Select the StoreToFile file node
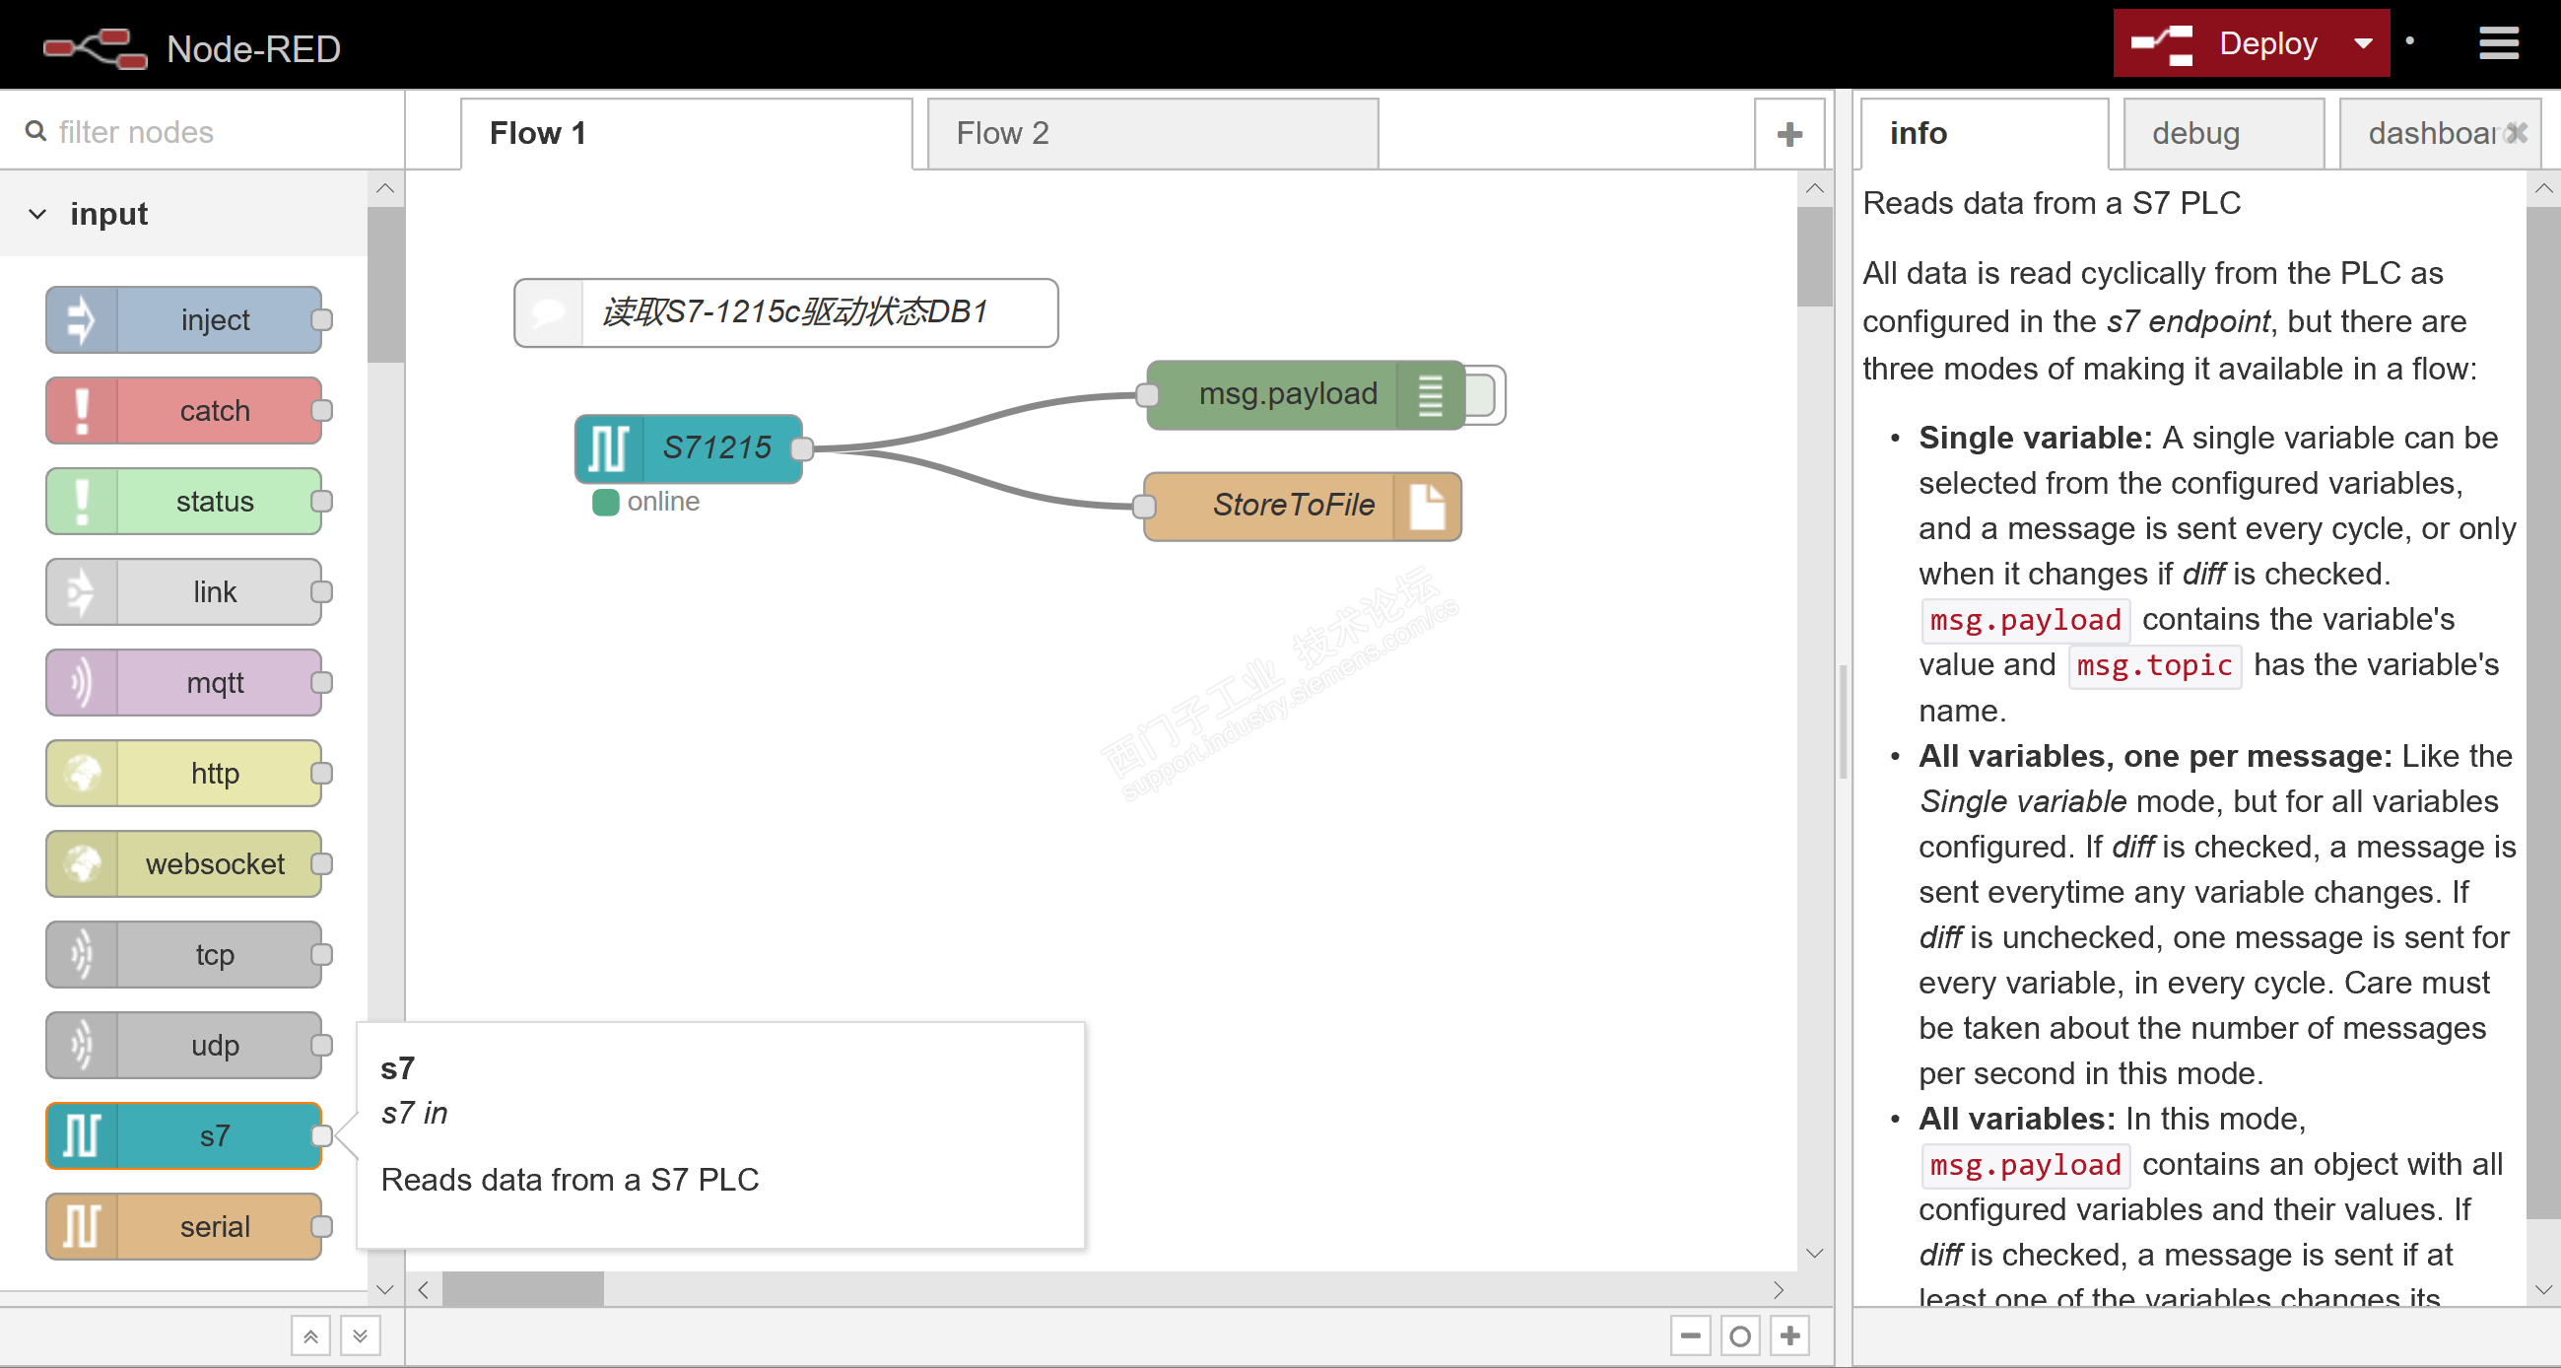This screenshot has height=1368, width=2561. [x=1292, y=506]
